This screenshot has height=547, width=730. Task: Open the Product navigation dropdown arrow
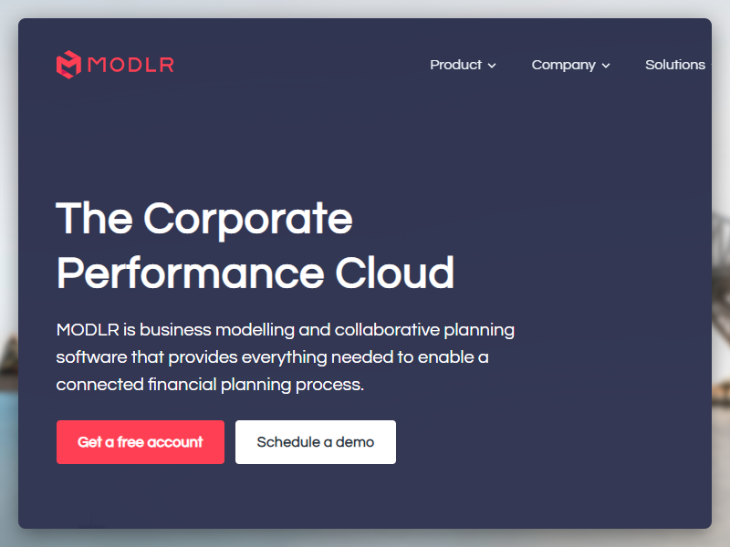tap(492, 66)
